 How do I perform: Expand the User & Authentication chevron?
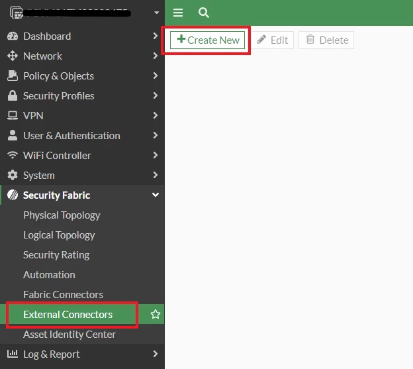tap(156, 135)
